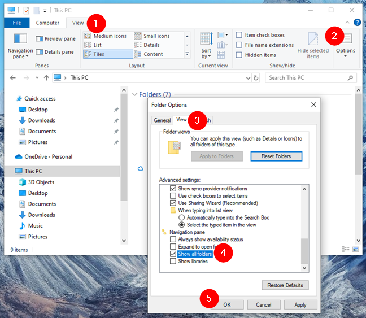Screen dimensions: 366x318
Task: Open Explorer Help question mark icon
Action: (357, 23)
